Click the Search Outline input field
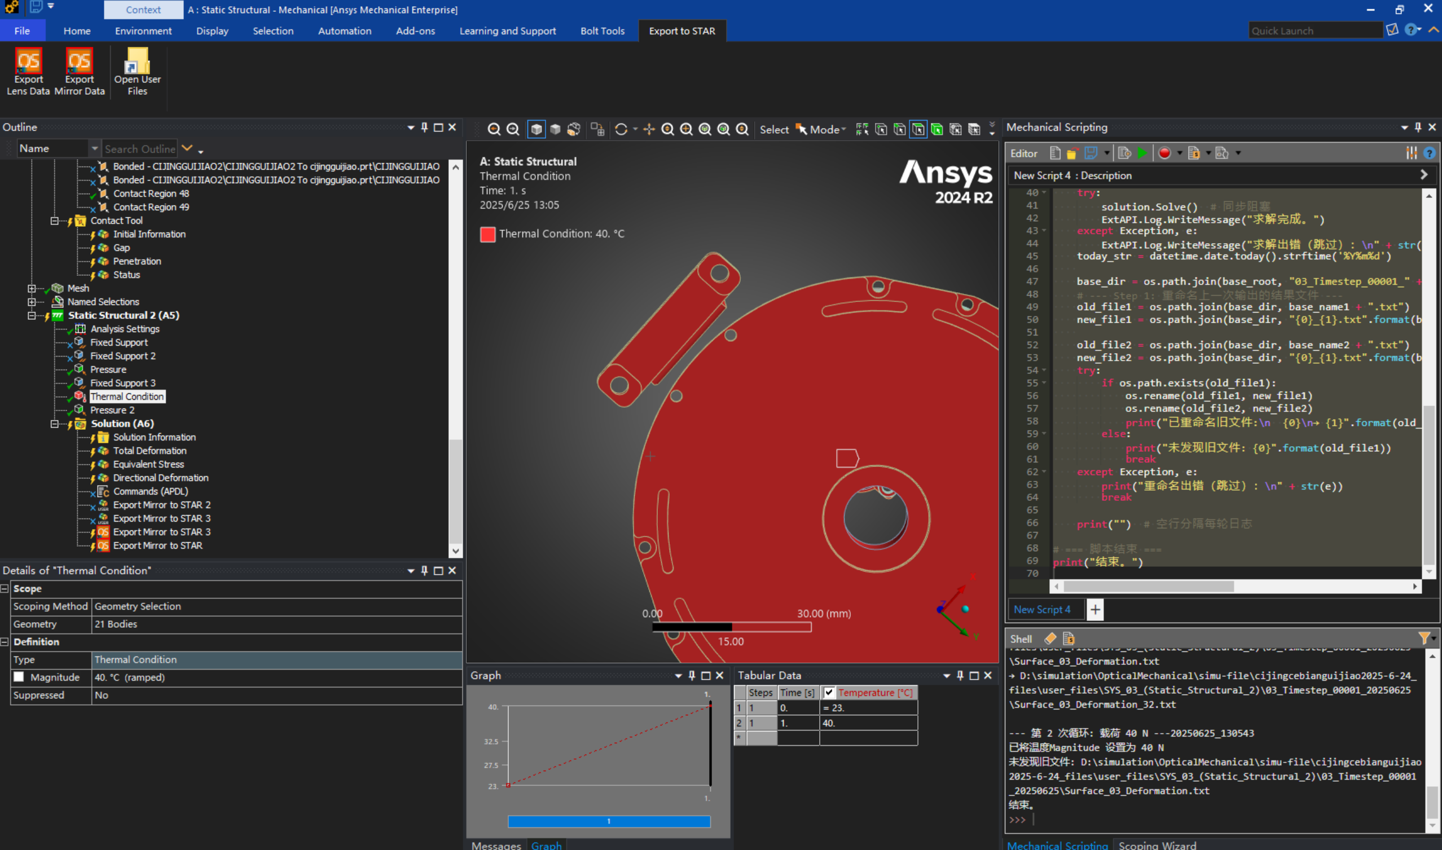 click(x=140, y=148)
